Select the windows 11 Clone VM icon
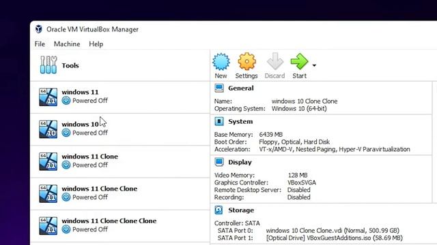Viewport: 437px width, 245px height. tap(48, 161)
